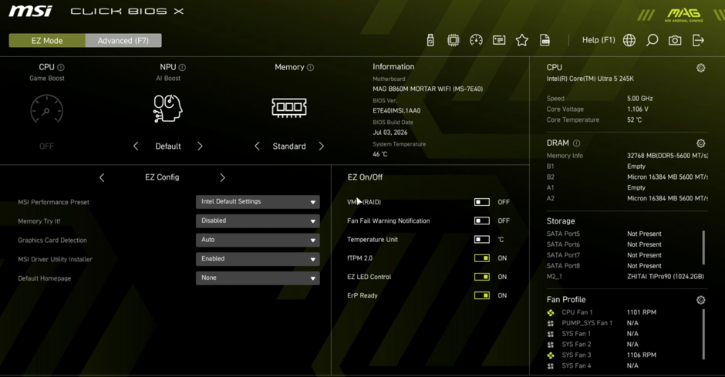Open Help (F1)
The height and width of the screenshot is (377, 725).
[x=599, y=40]
